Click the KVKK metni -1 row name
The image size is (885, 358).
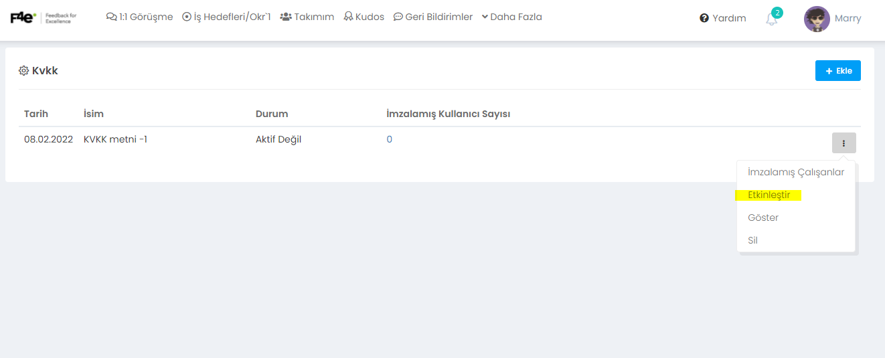click(x=115, y=140)
